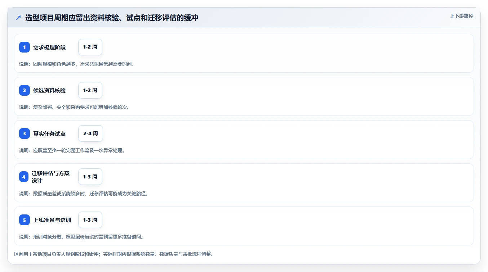Click the 1-3 周 pill for 迁移评估与方案设计
This screenshot has width=488, height=272.
90,177
